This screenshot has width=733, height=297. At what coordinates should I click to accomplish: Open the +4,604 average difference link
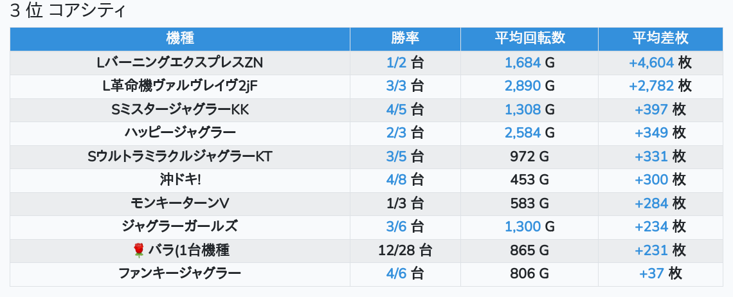(x=651, y=62)
